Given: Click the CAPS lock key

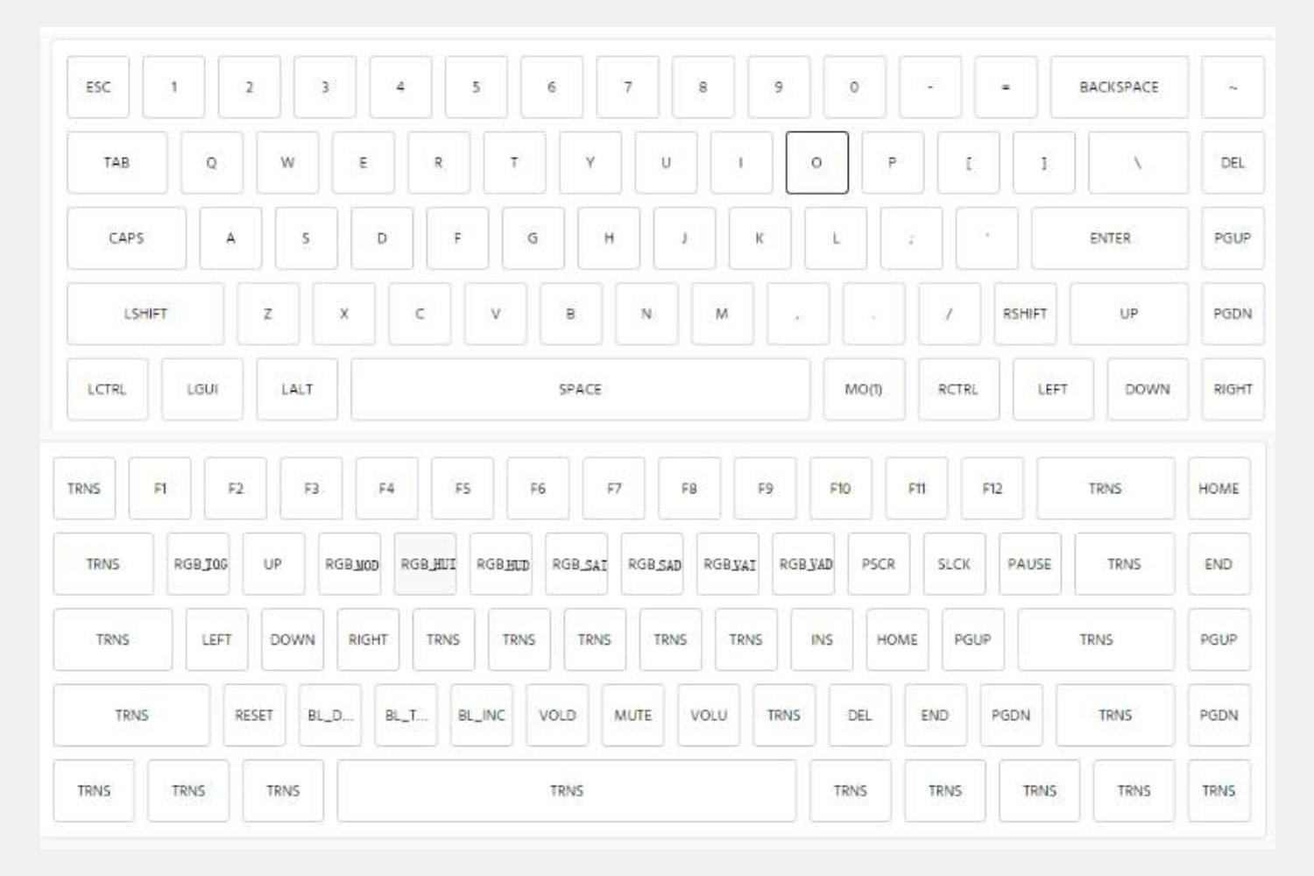Looking at the screenshot, I should tap(126, 238).
